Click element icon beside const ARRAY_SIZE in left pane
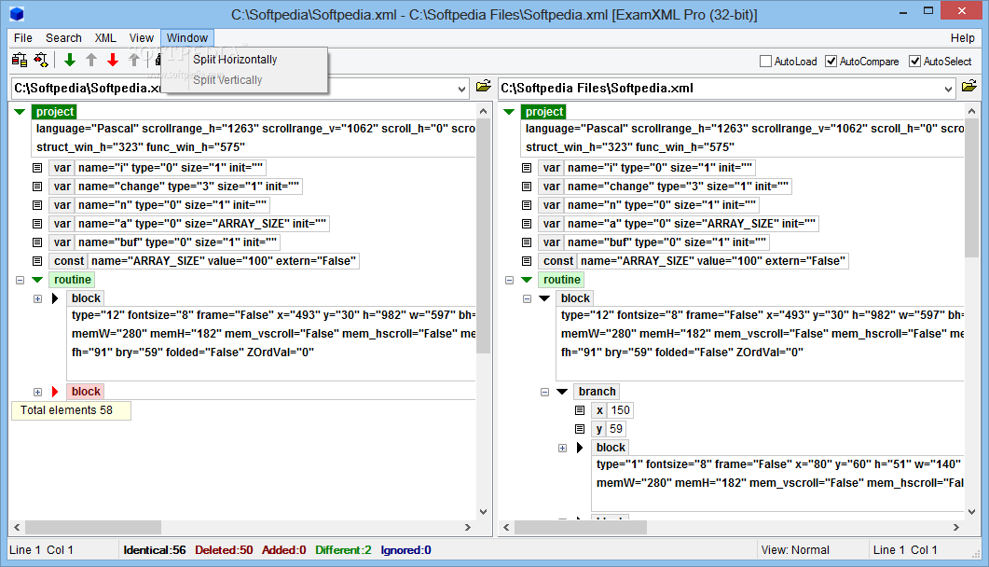Viewport: 989px width, 567px height. pyautogui.click(x=37, y=261)
